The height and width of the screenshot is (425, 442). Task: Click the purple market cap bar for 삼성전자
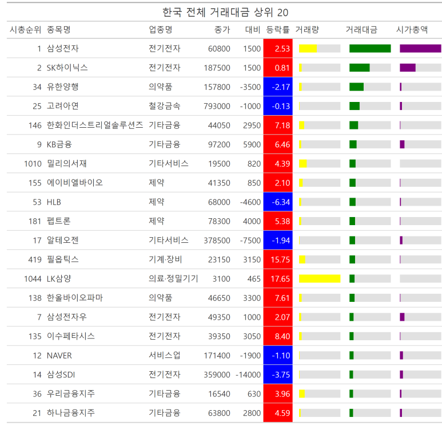coord(420,48)
